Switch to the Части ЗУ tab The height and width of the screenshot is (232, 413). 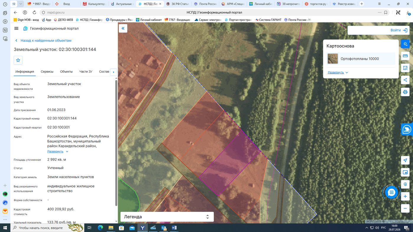coord(86,72)
